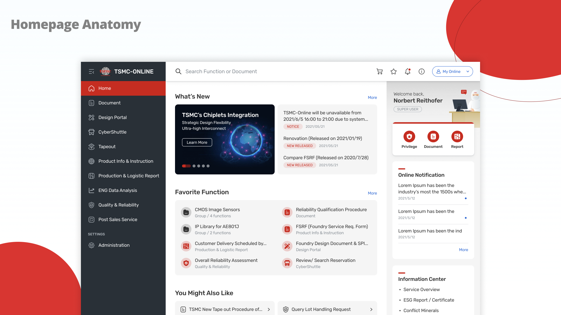Open Product Info & Instruction menu

123,161
